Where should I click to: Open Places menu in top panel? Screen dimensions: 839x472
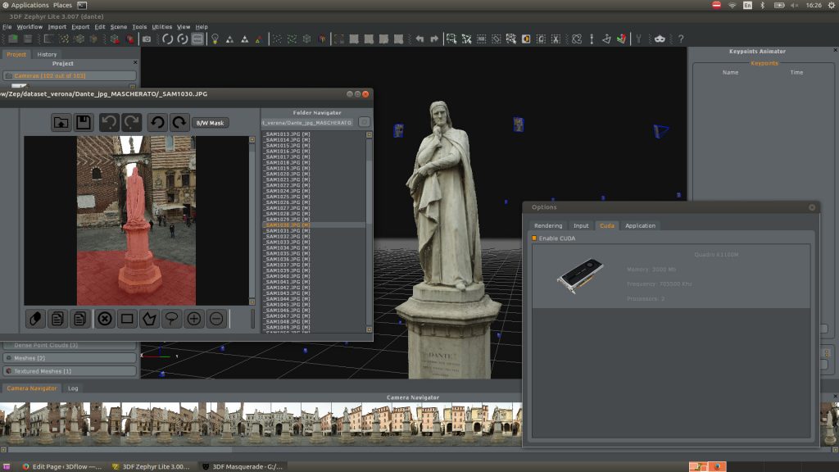(62, 6)
